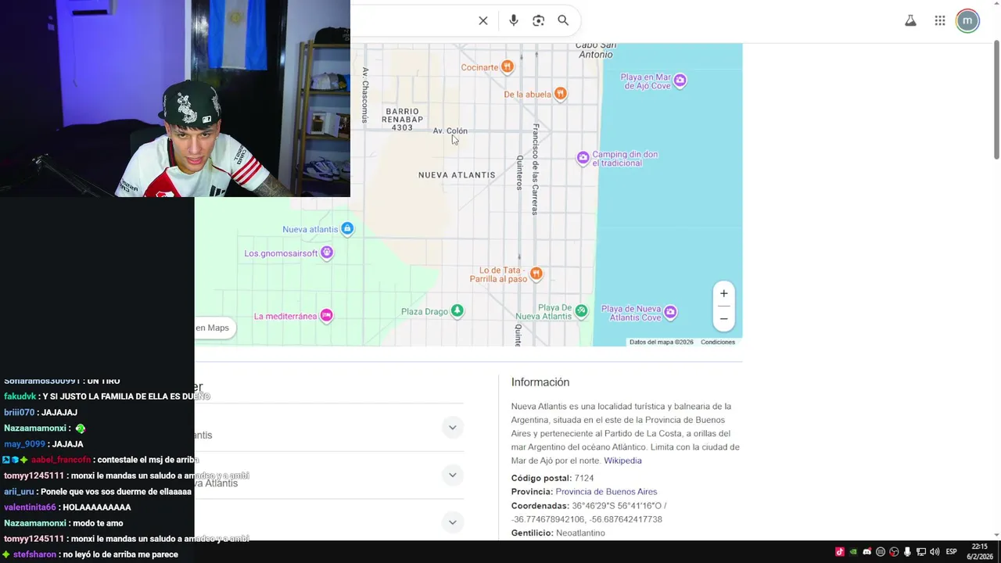Open the taskbar clock and date

point(980,551)
